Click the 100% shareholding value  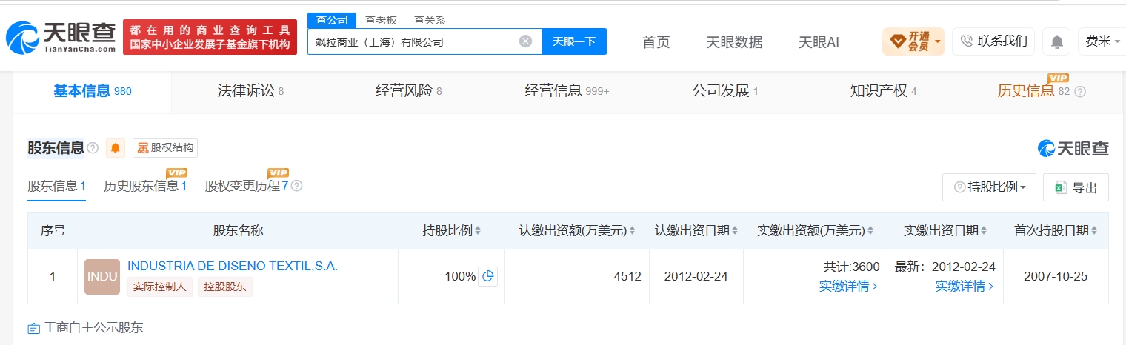pyautogui.click(x=460, y=276)
